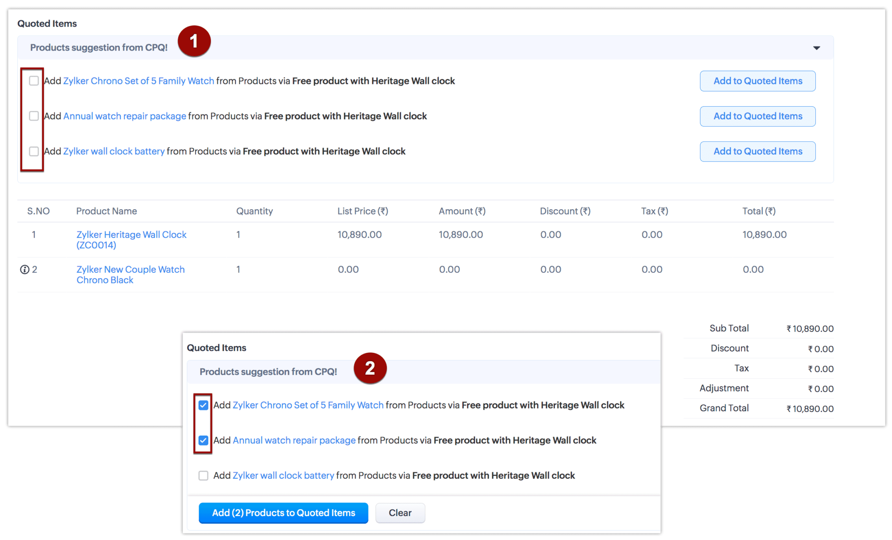892x540 pixels.
Task: Open the Zylker Chrono Set of 5 Family Watch link
Action: (x=139, y=80)
